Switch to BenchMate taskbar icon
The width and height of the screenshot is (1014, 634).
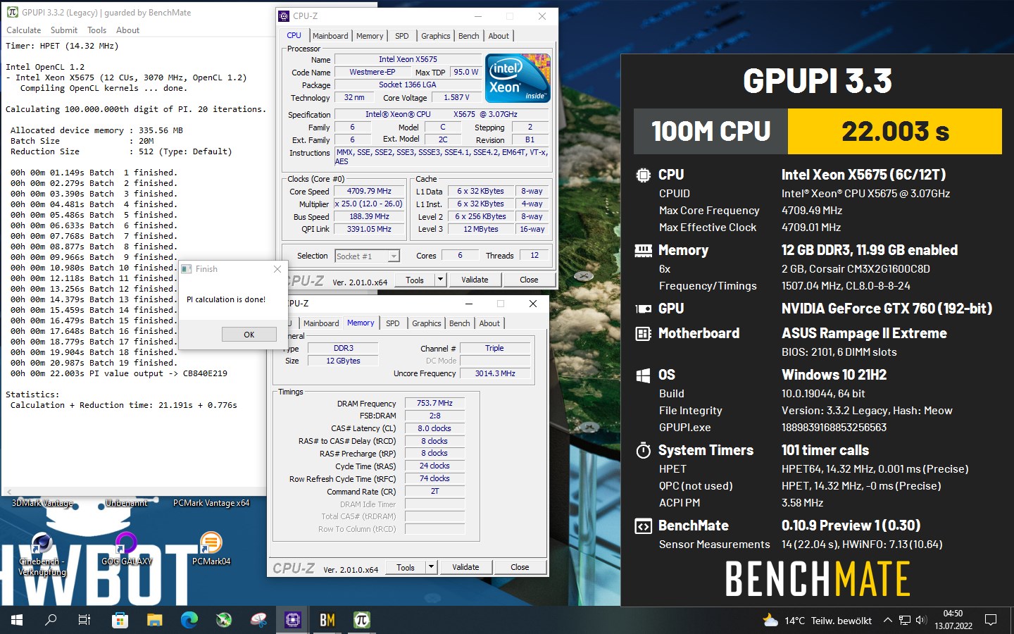(x=327, y=620)
